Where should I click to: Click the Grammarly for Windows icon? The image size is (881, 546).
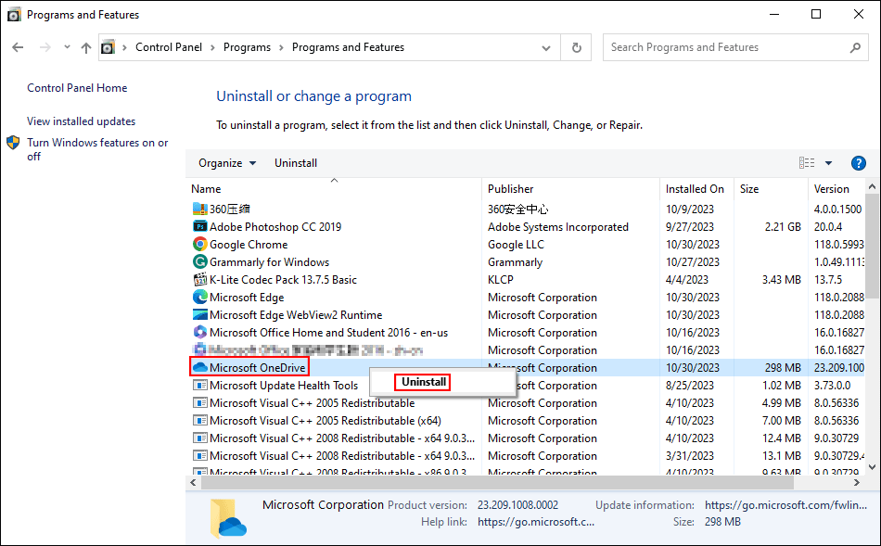click(x=200, y=261)
